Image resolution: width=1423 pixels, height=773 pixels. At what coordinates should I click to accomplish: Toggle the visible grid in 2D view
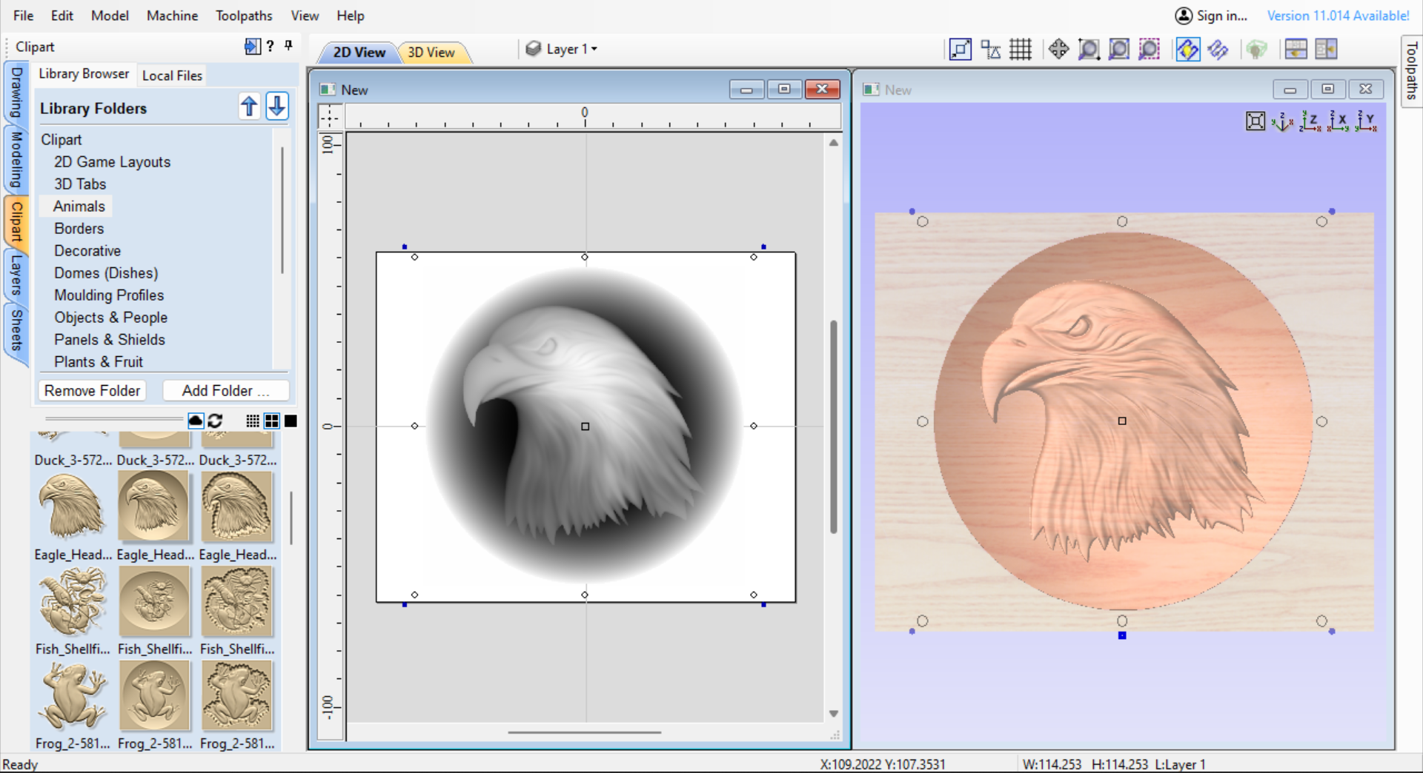point(1021,49)
